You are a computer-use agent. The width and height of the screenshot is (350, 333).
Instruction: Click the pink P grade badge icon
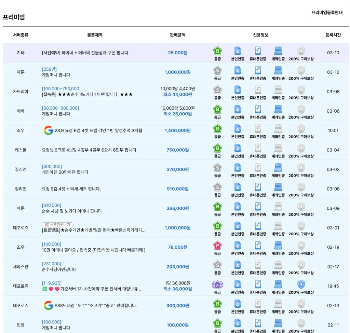(x=217, y=245)
